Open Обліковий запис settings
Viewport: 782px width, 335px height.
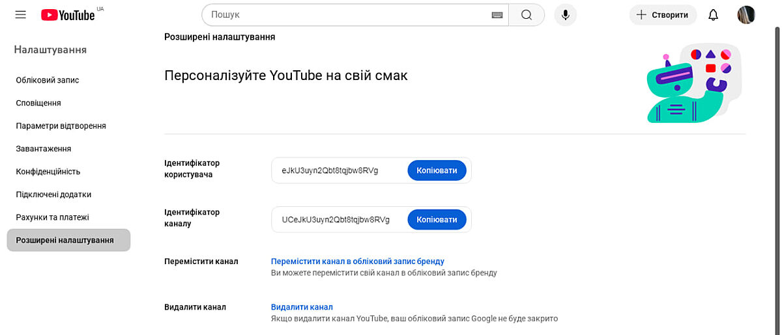[x=48, y=80]
